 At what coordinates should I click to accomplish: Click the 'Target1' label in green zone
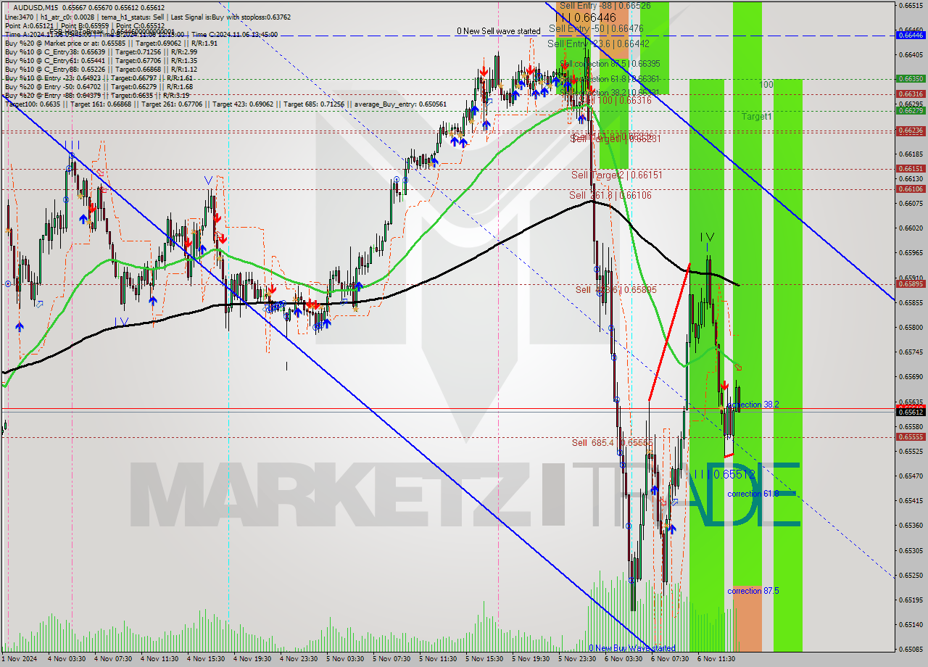(756, 116)
